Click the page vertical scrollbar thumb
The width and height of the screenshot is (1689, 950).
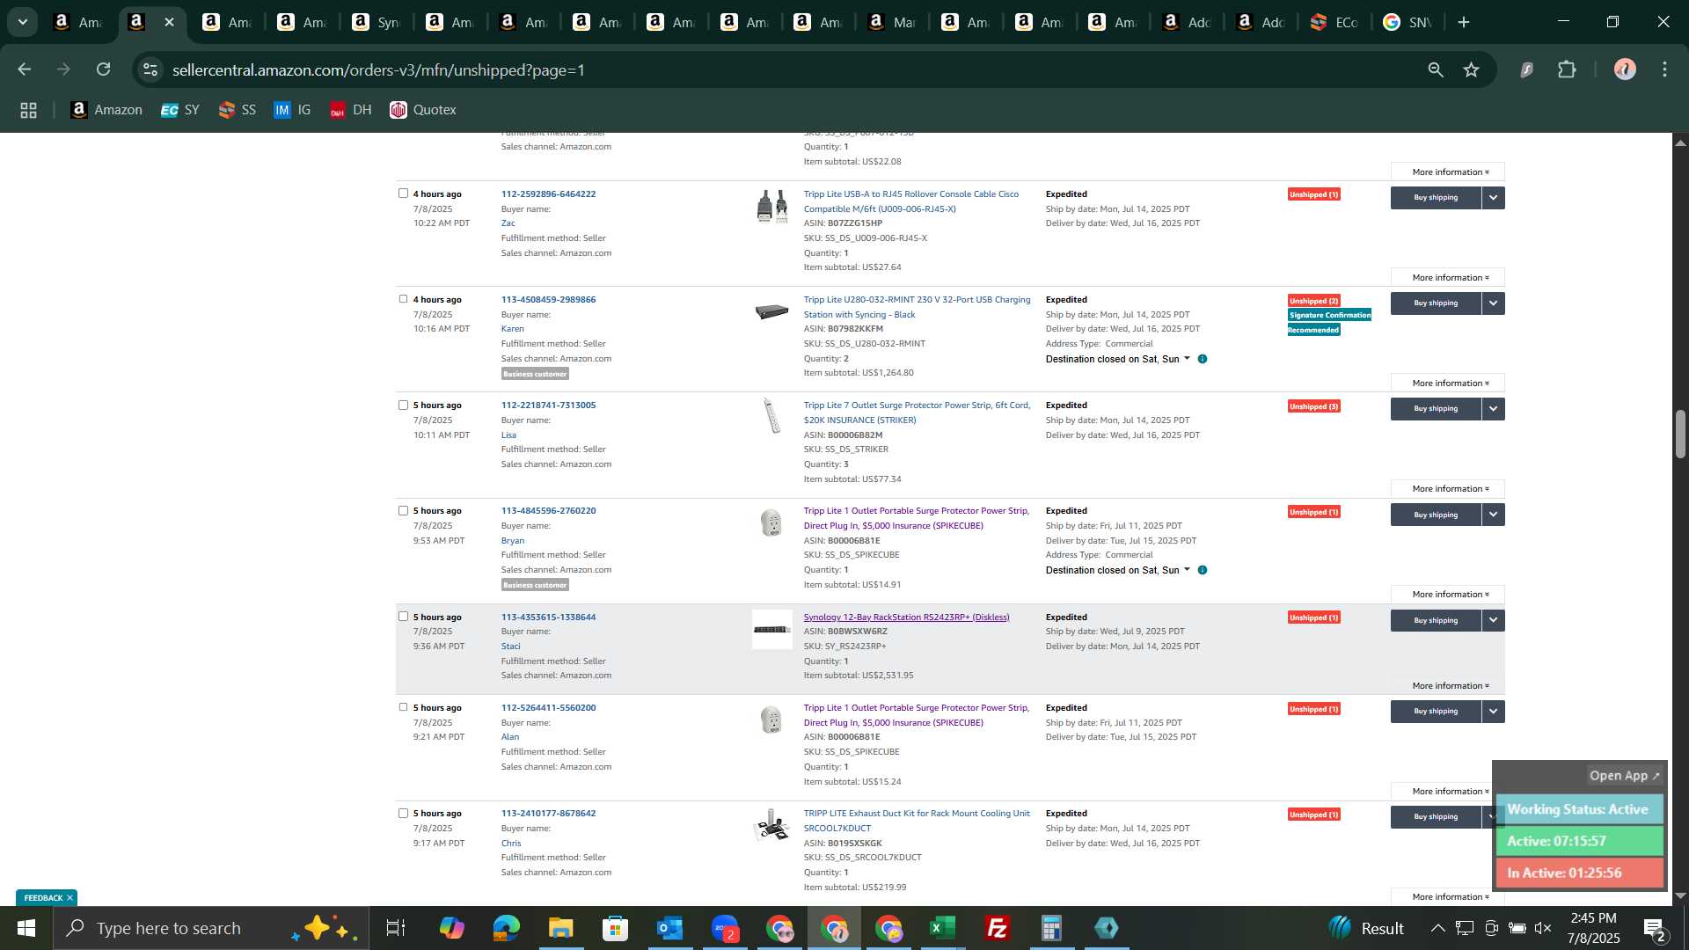click(1680, 434)
